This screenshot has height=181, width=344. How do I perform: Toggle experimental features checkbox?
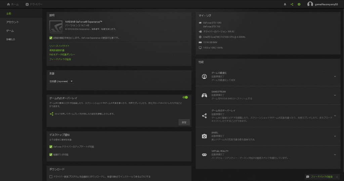pyautogui.click(x=51, y=38)
